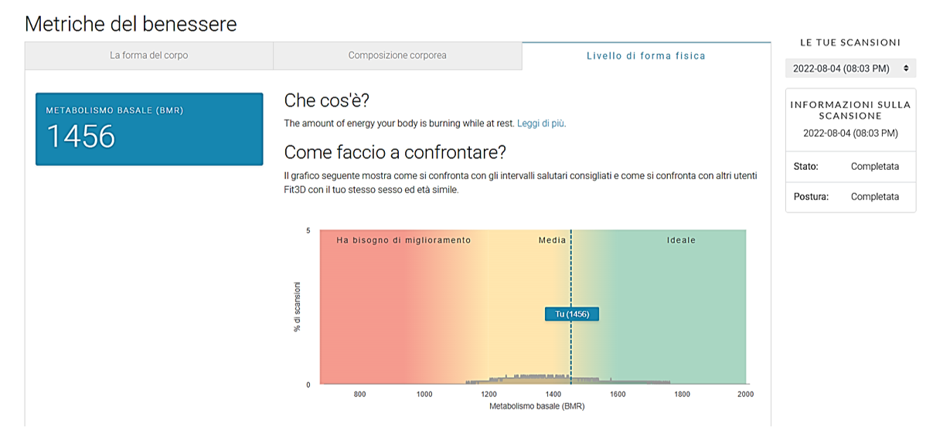The image size is (950, 448).
Task: Open the scan date dropdown
Action: point(850,69)
